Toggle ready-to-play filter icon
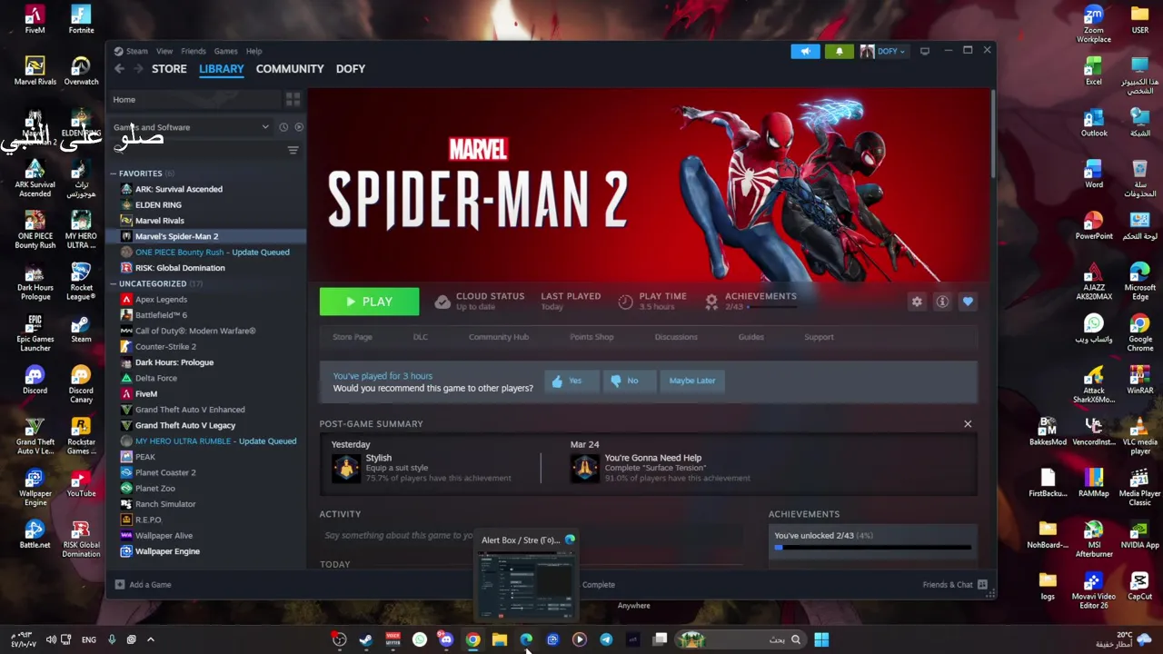 click(x=299, y=127)
